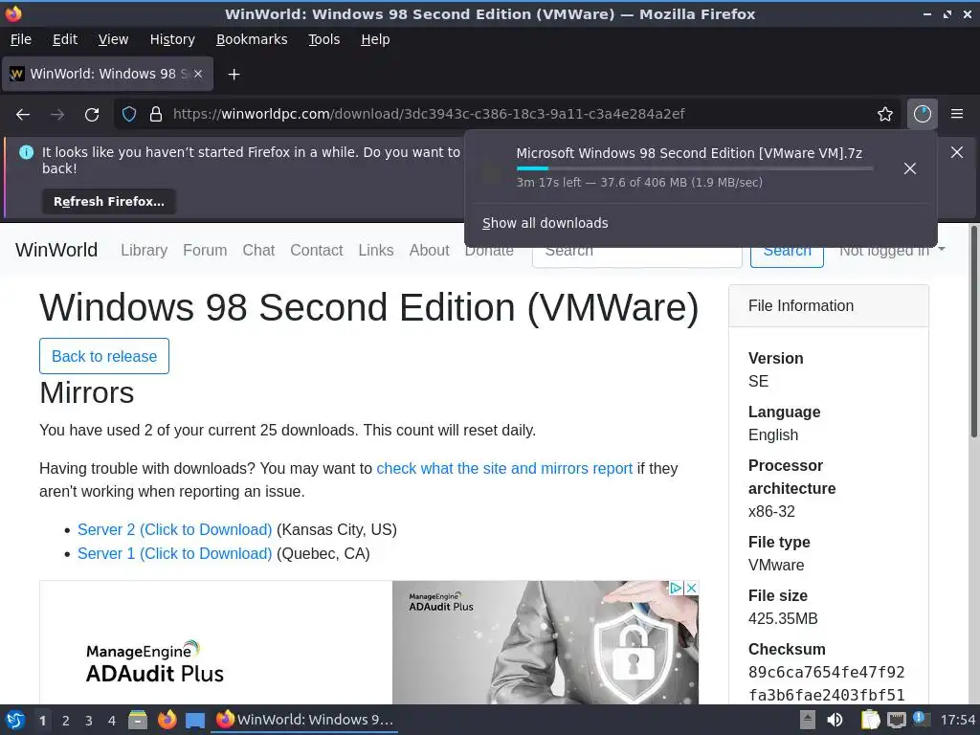Download from Server 2 Kansas City
Image resolution: width=980 pixels, height=735 pixels.
click(174, 529)
